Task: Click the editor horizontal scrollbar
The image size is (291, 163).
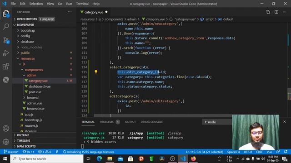Action: coord(163,115)
